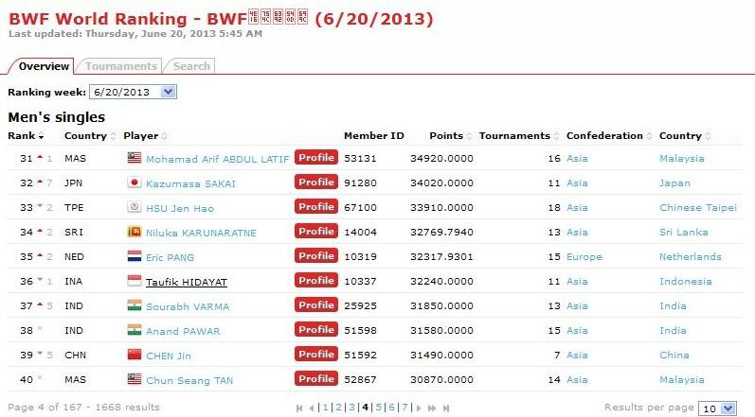The height and width of the screenshot is (417, 755).
Task: Sort by Rank column arrow
Action: (x=42, y=136)
